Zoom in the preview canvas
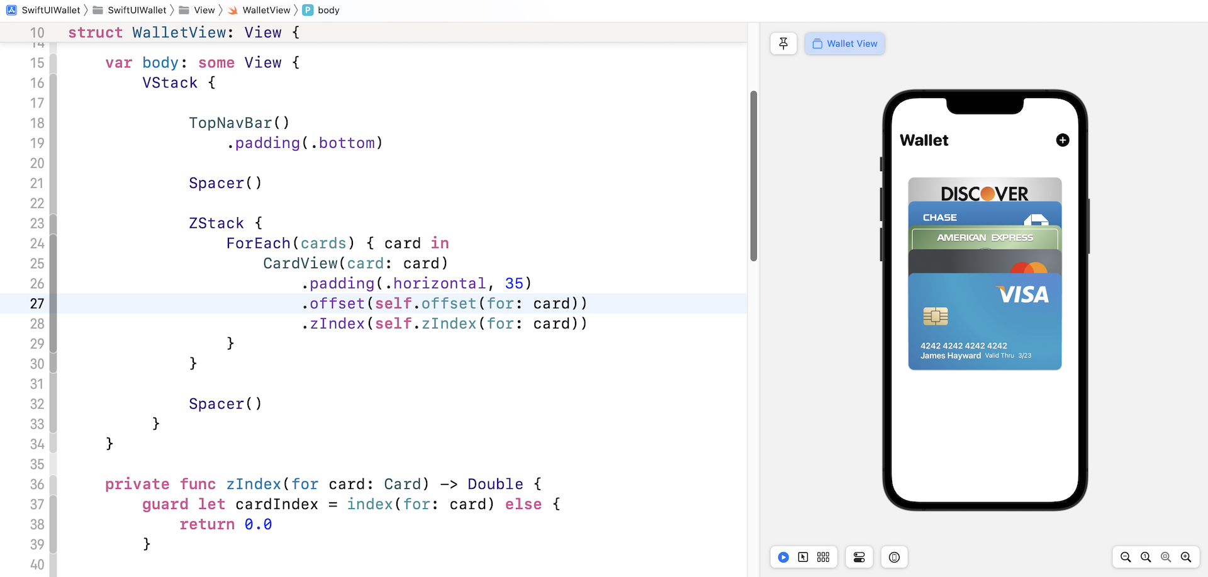 click(x=1186, y=557)
